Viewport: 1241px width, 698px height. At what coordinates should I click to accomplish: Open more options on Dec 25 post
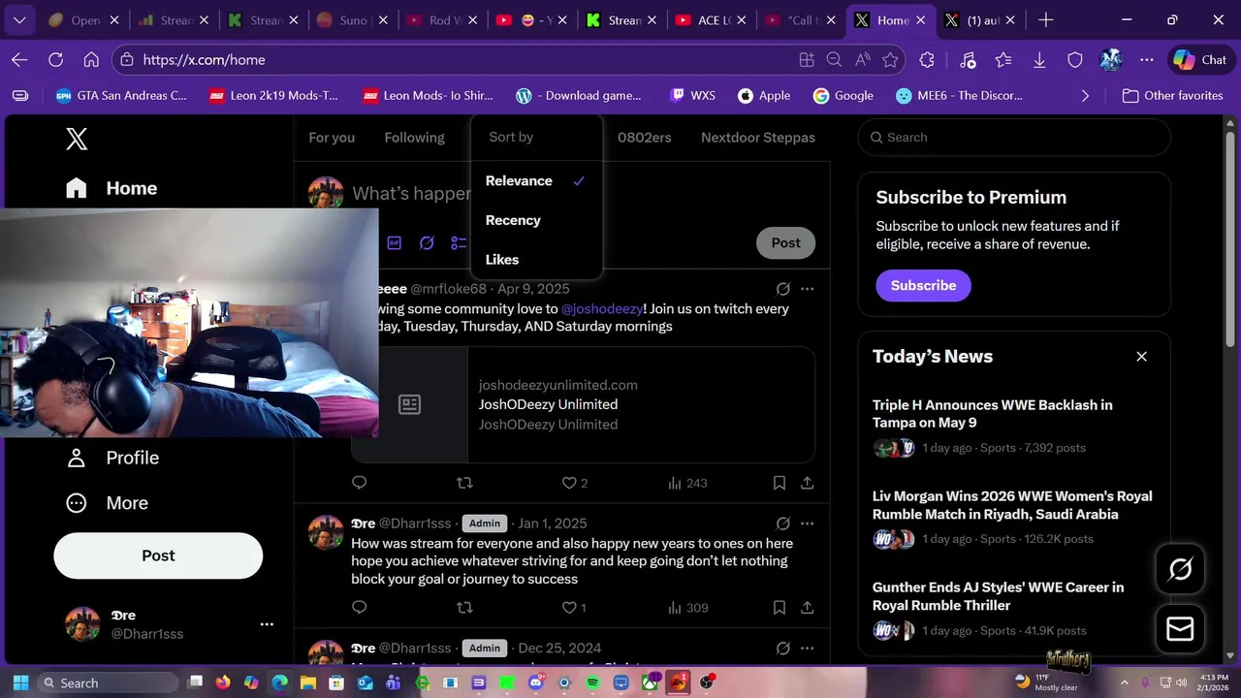pyautogui.click(x=807, y=649)
